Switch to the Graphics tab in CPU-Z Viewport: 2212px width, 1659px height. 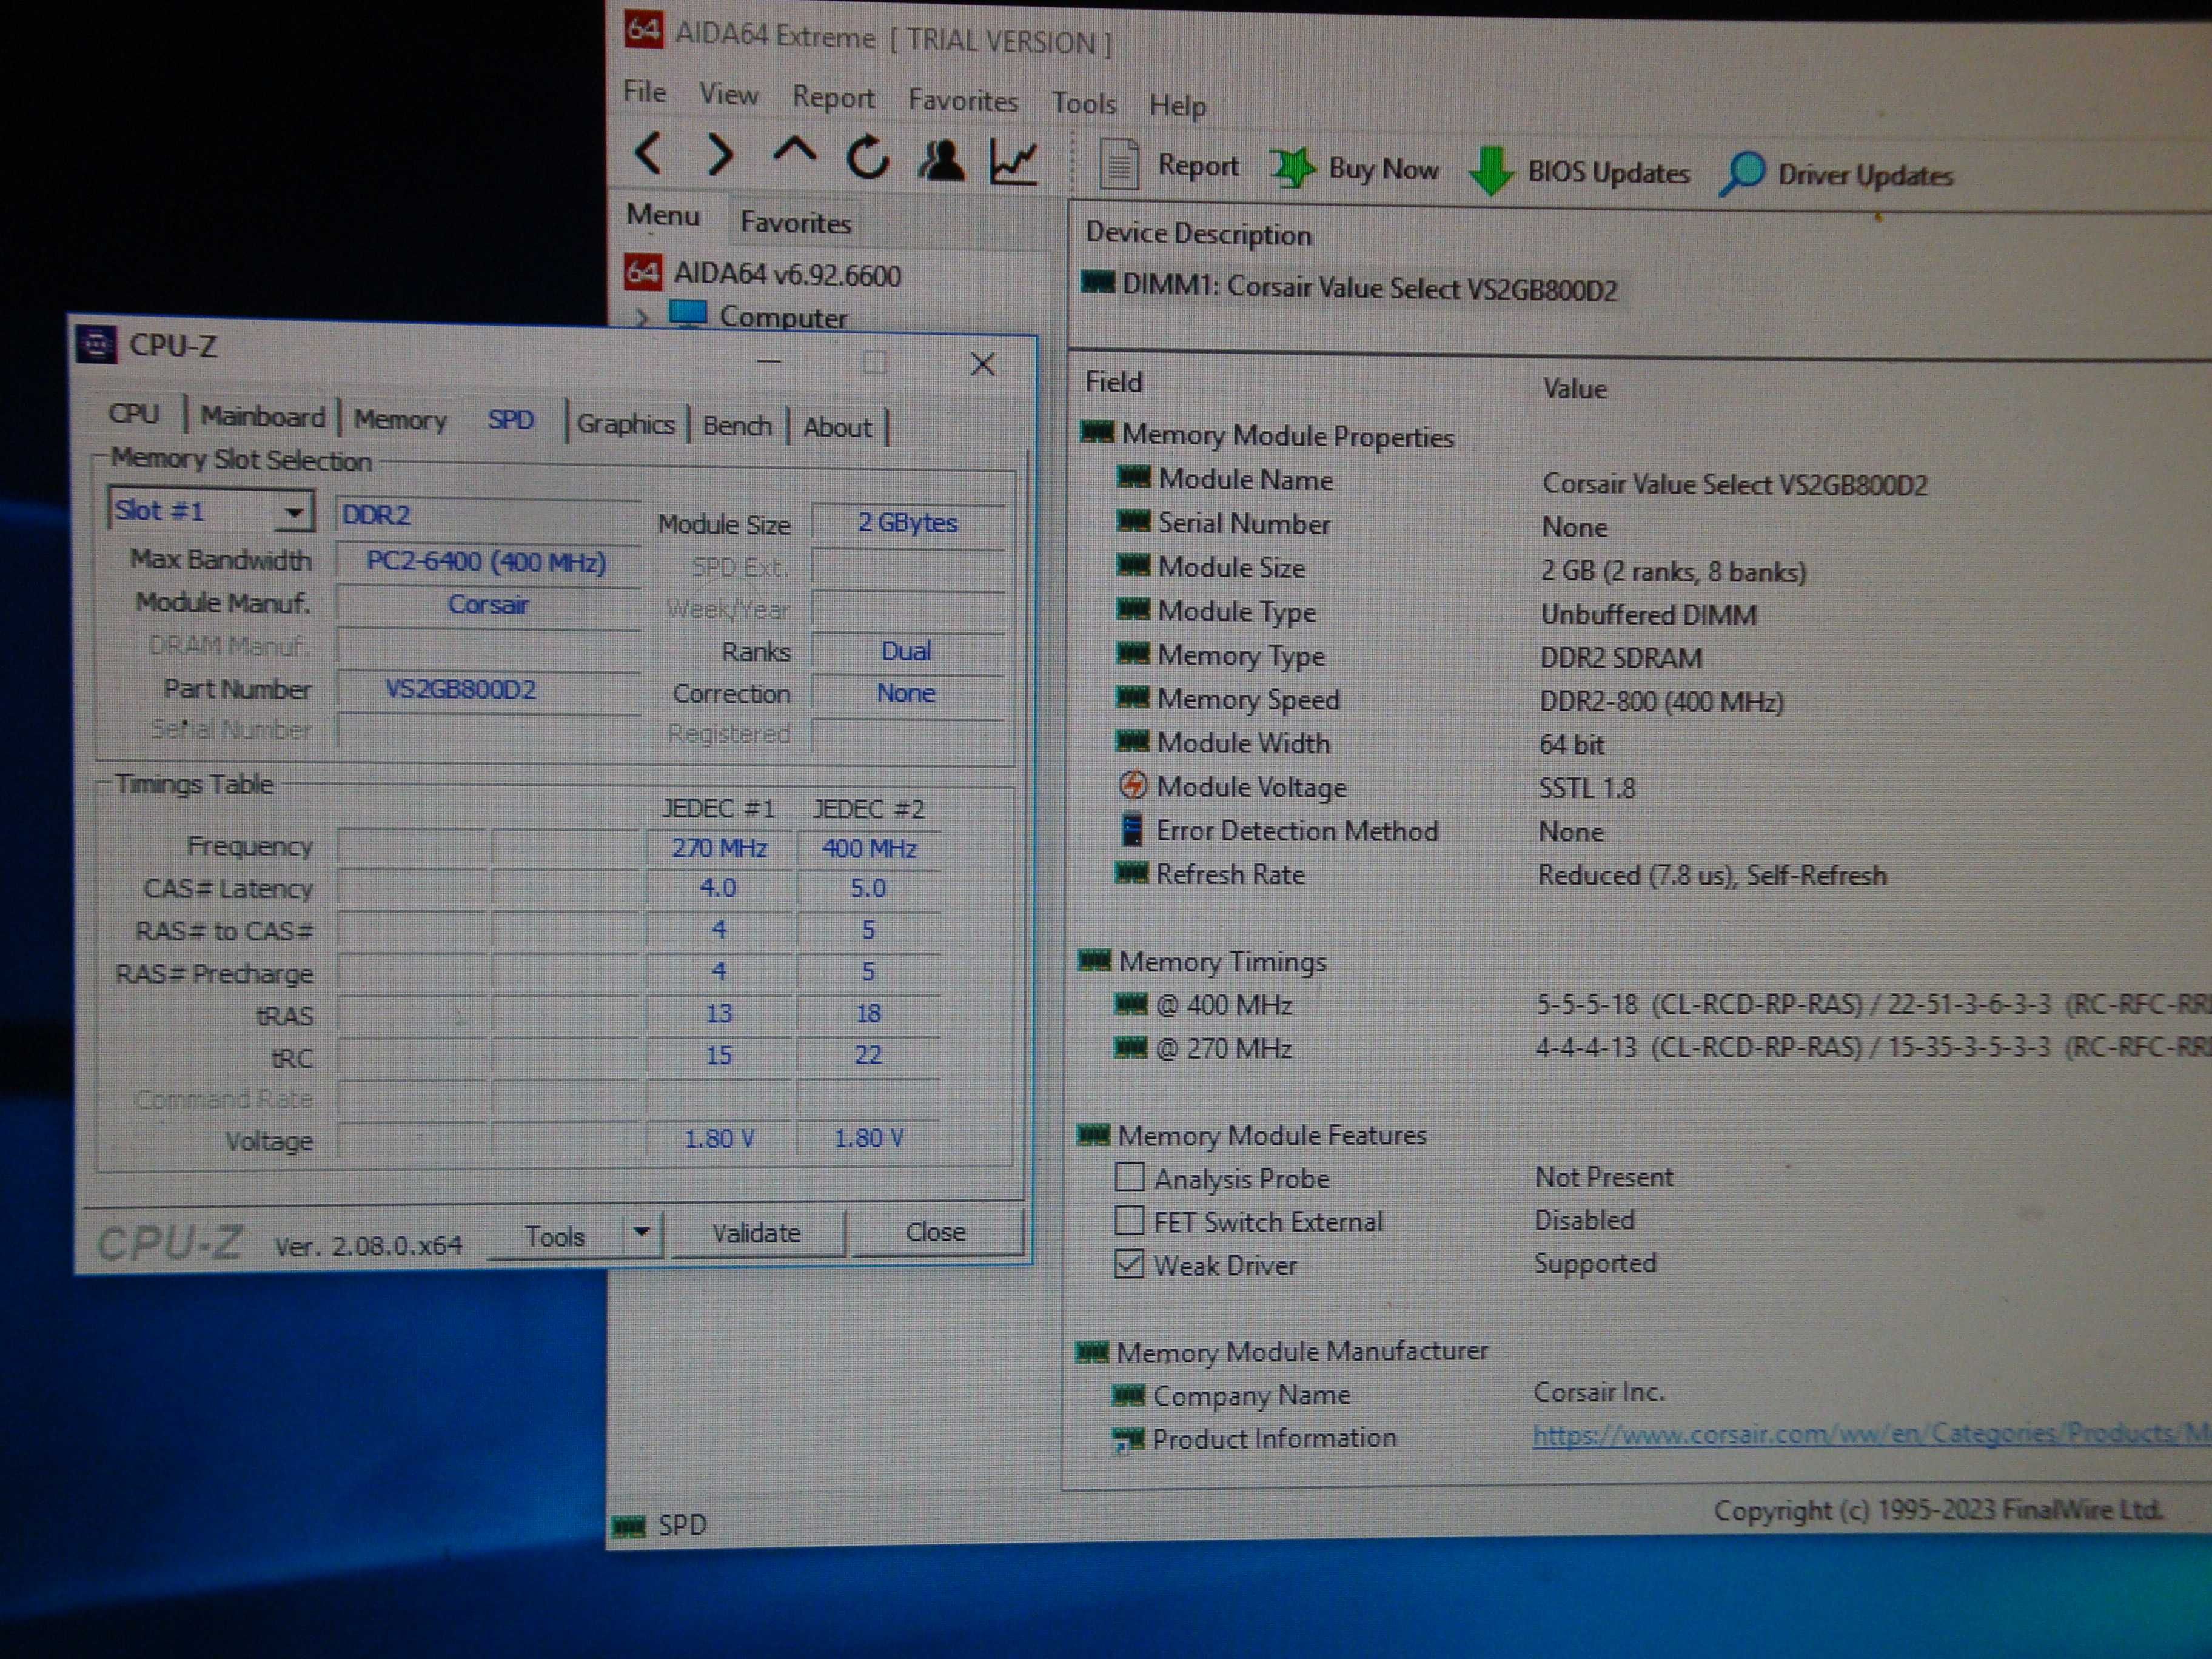pos(626,424)
